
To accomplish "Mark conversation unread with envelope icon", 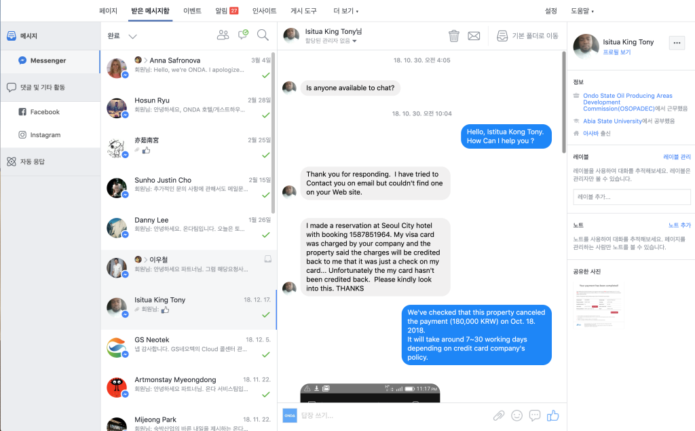I will pyautogui.click(x=474, y=36).
